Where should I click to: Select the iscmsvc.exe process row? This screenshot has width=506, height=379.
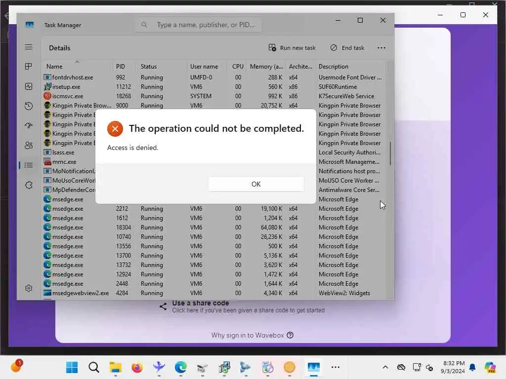[213, 96]
